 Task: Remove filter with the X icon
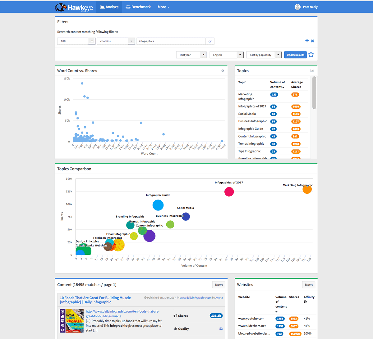312,41
